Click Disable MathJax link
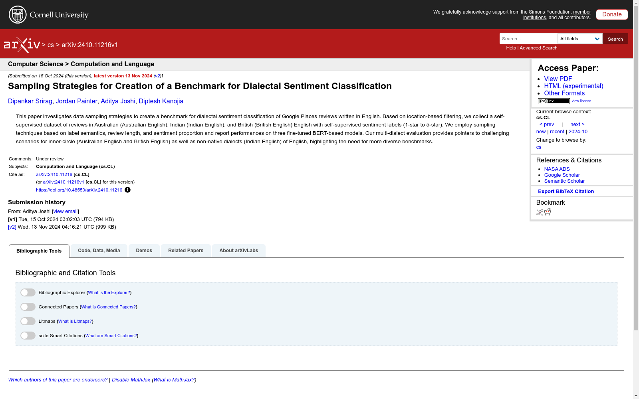This screenshot has height=399, width=639. click(x=131, y=380)
